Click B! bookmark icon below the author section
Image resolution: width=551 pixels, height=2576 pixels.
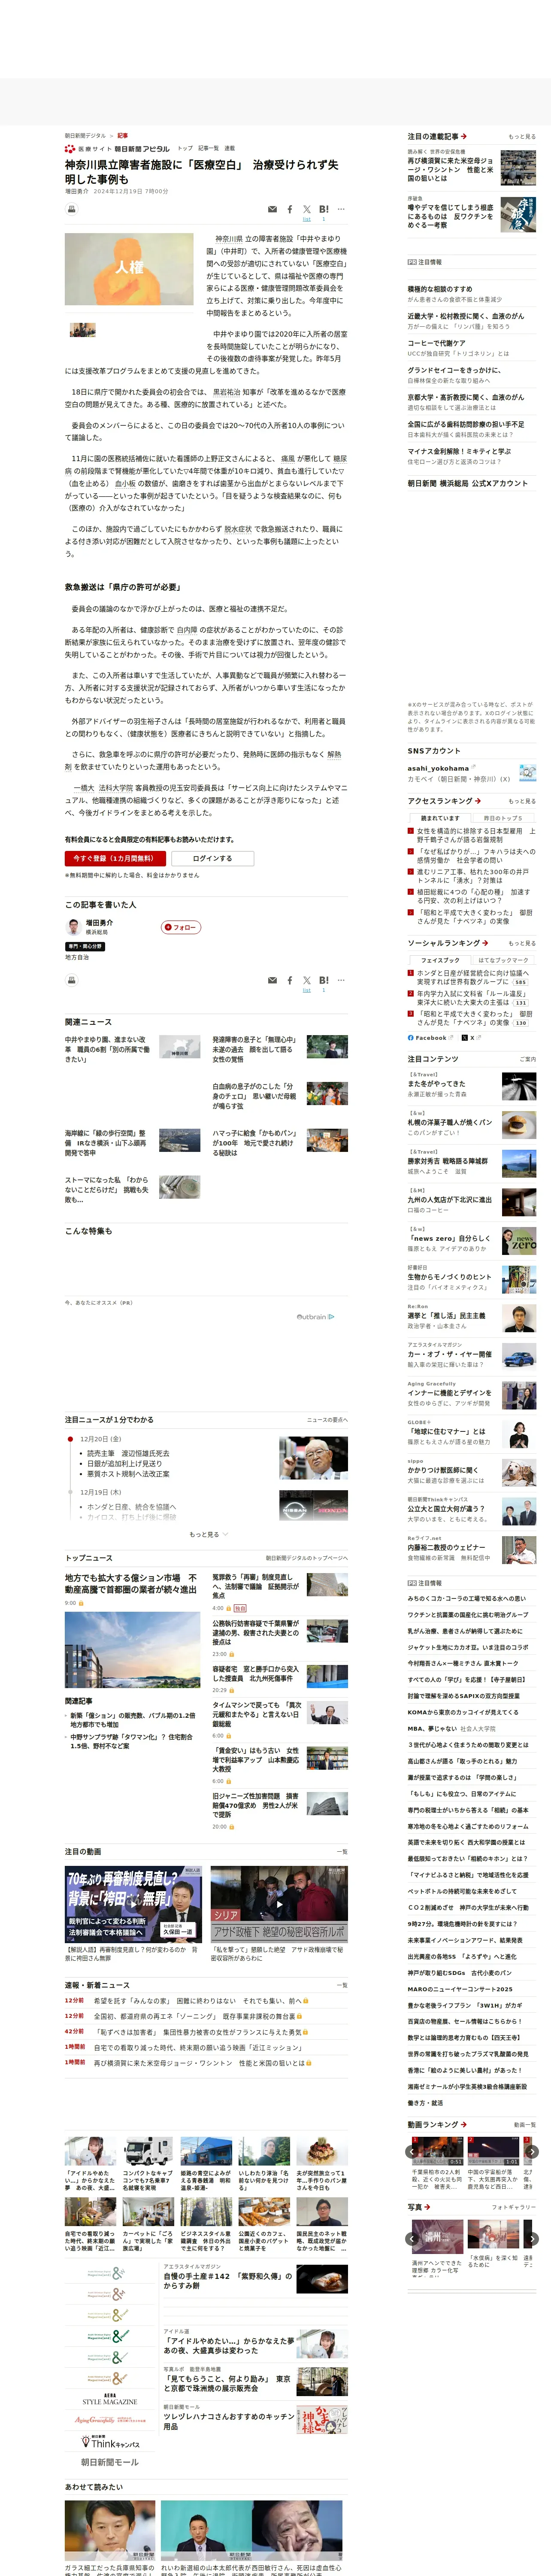click(x=324, y=981)
